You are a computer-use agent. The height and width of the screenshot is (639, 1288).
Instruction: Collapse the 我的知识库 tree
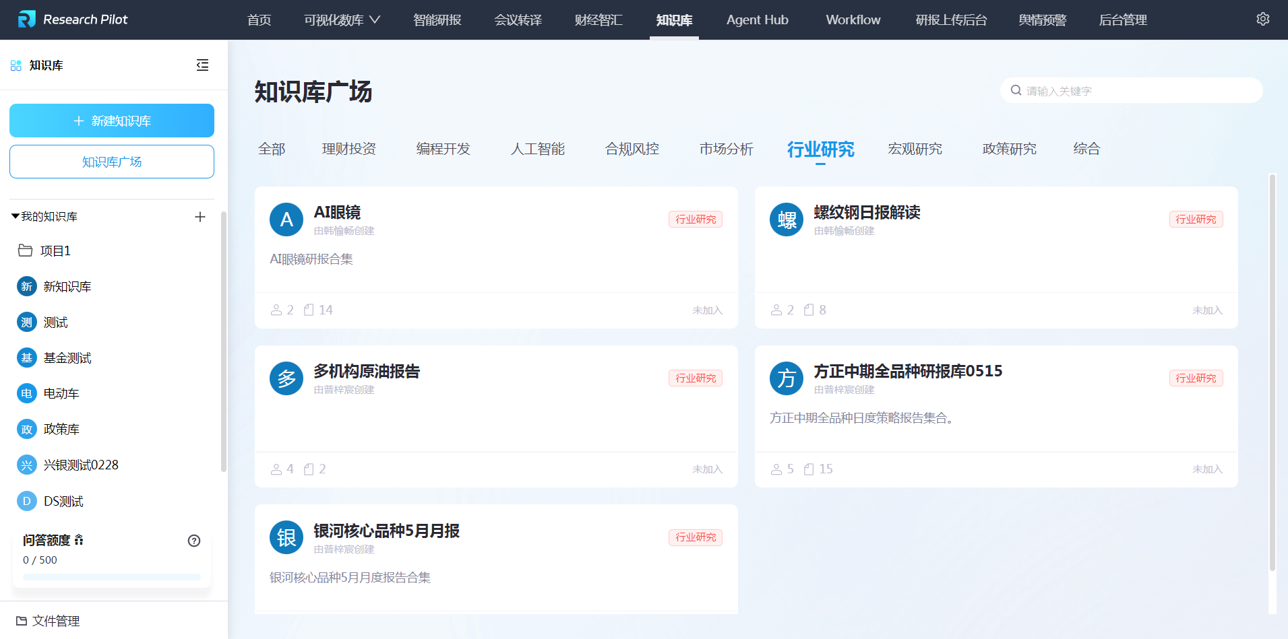15,216
